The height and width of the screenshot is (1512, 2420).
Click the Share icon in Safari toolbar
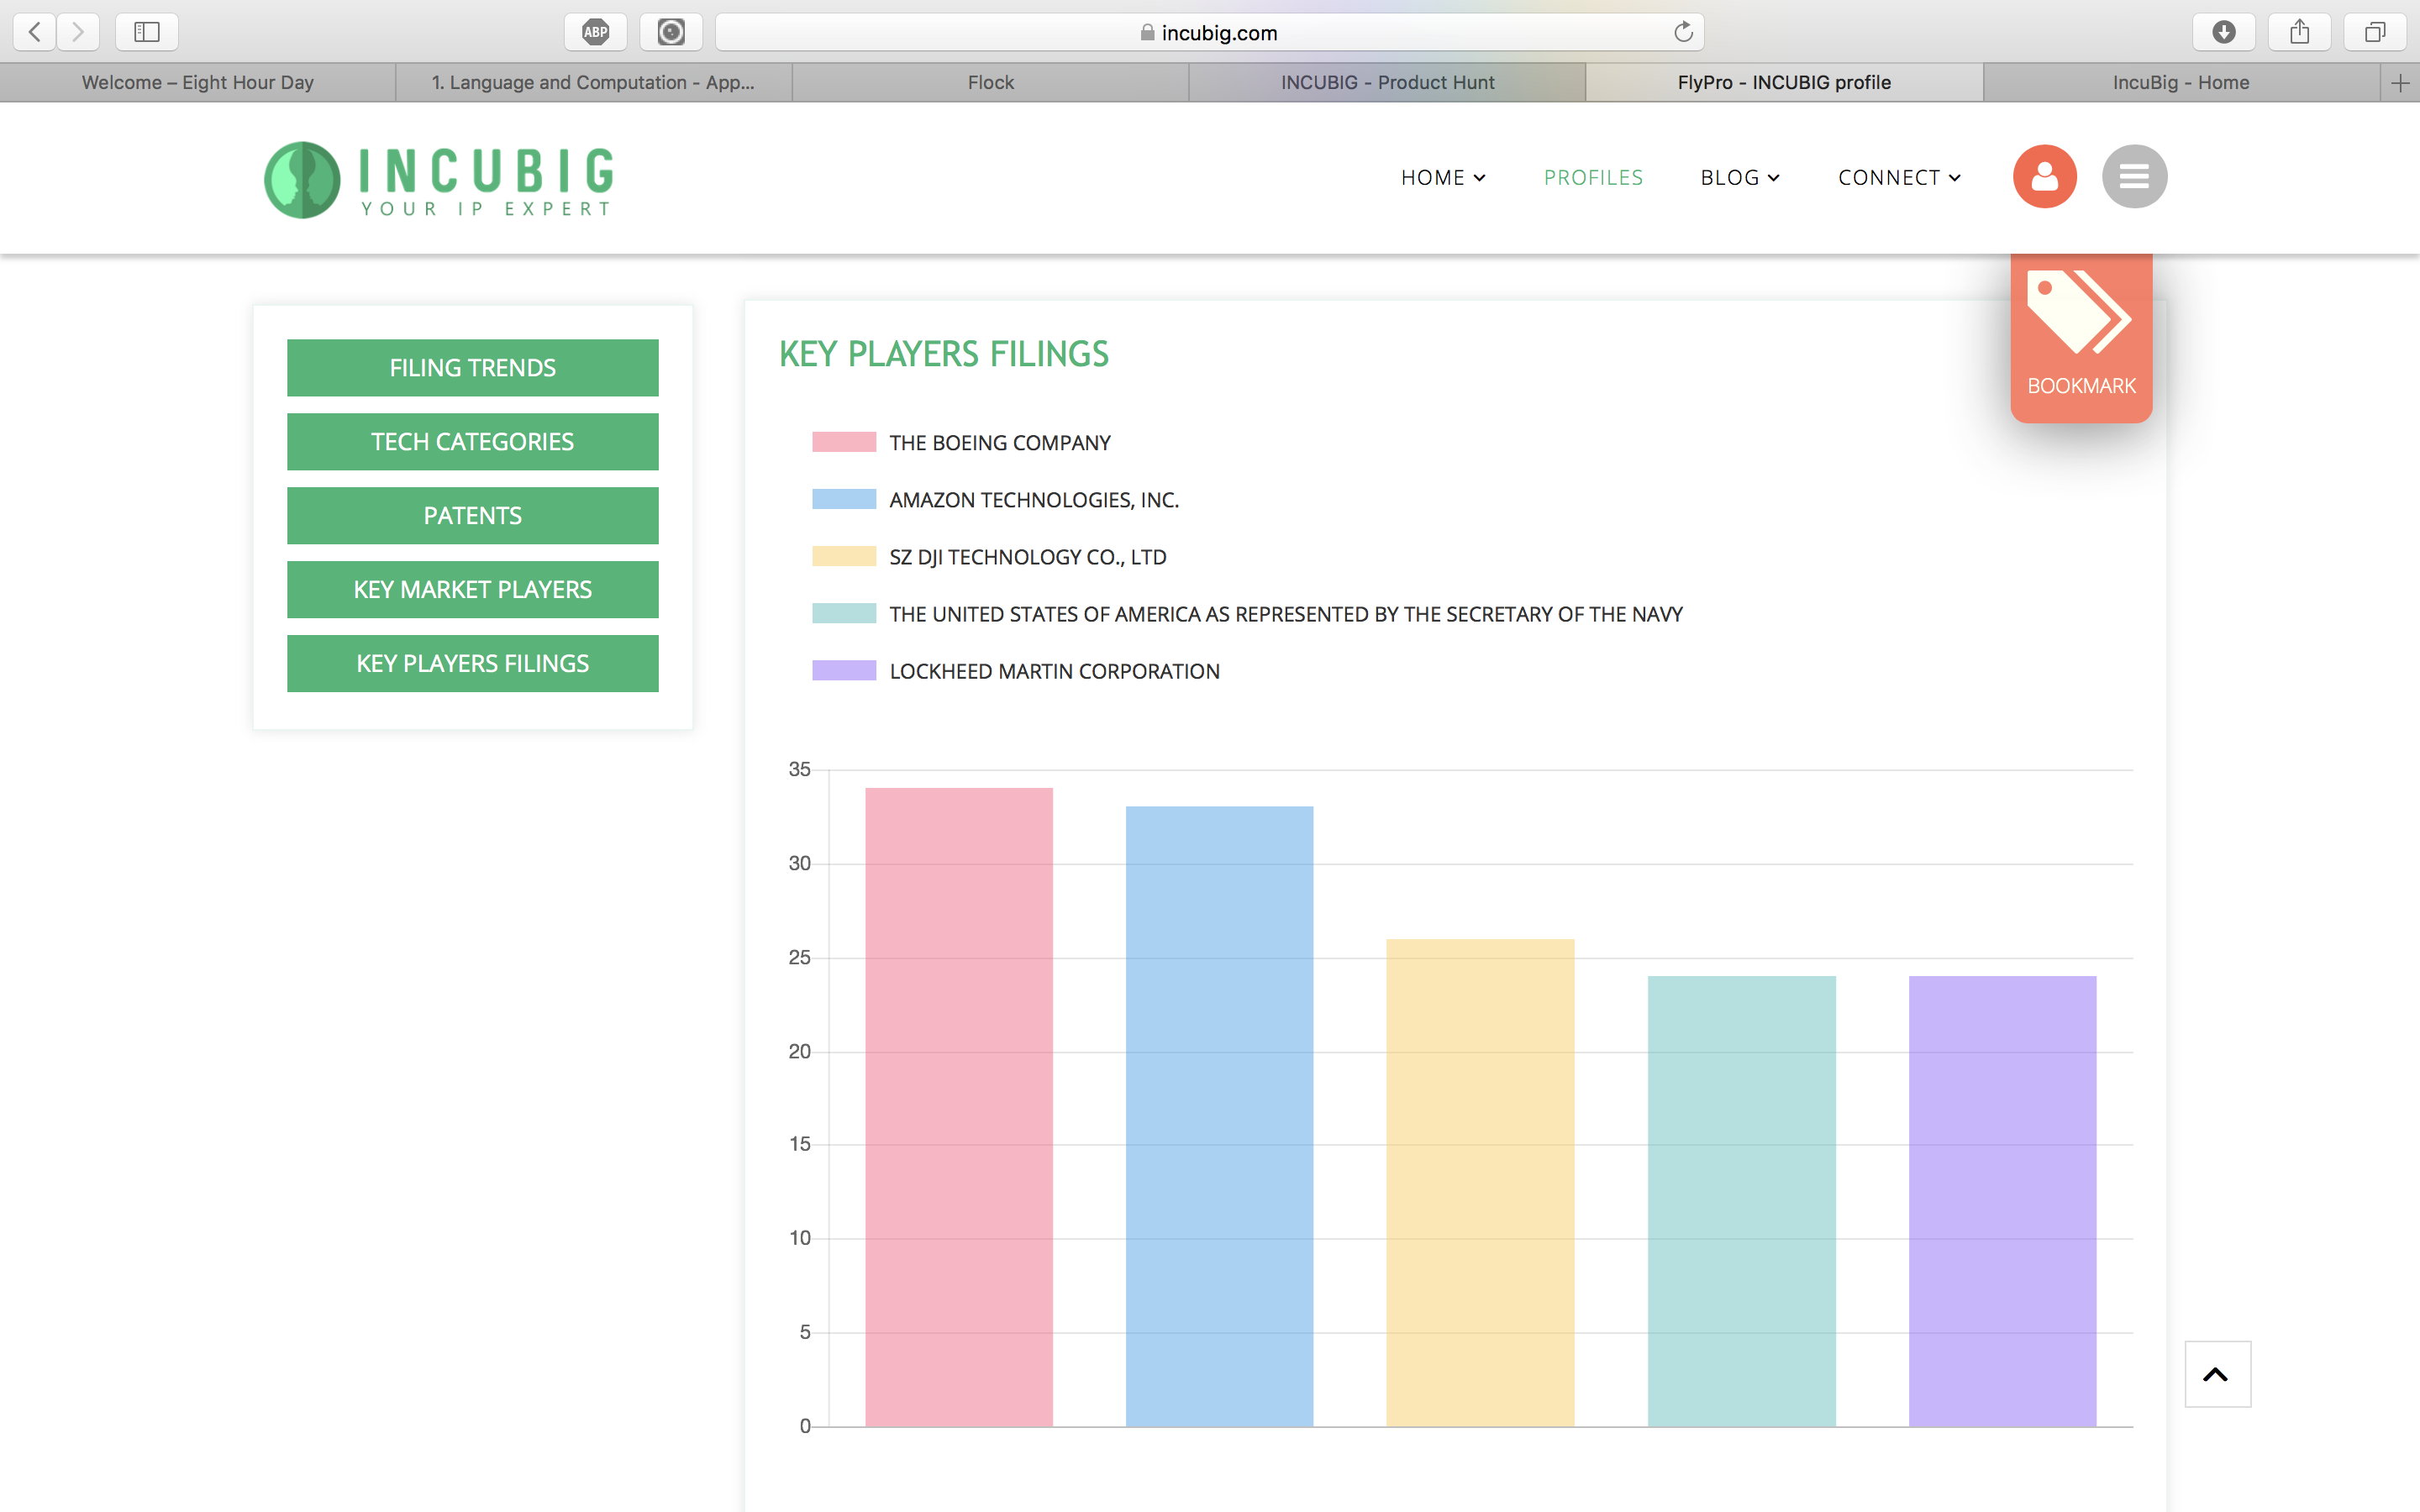pos(2299,31)
